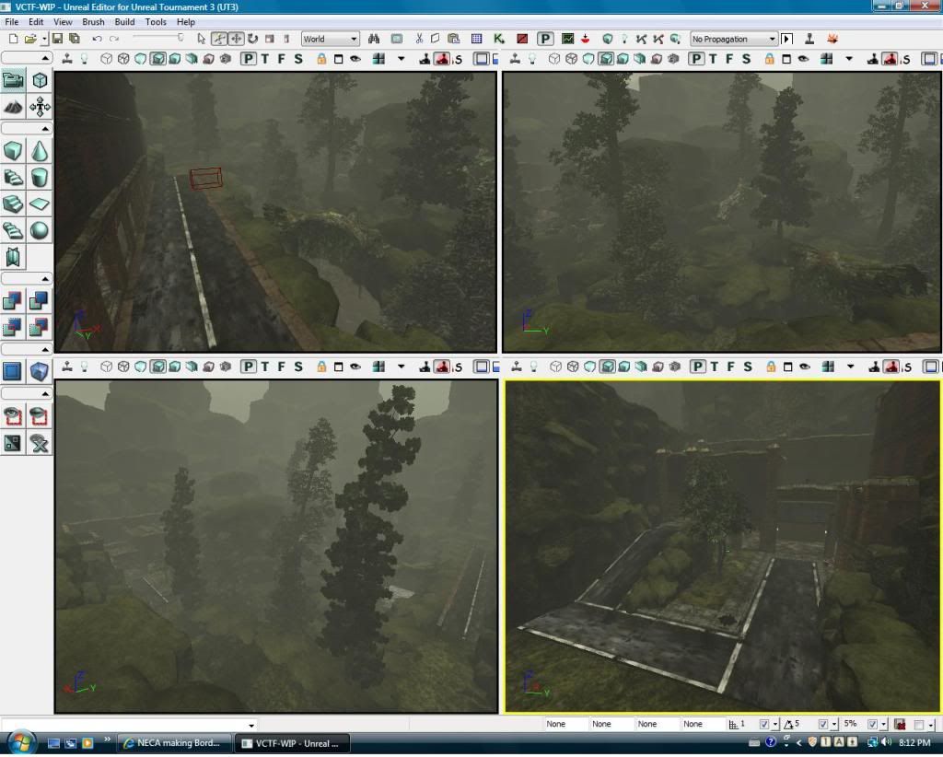The image size is (943, 757).
Task: Create a Sphere builder brush
Action: [40, 230]
